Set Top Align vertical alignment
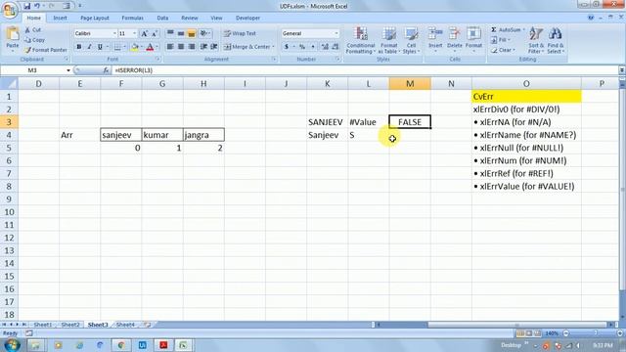Screen dimensions: 626x352 coord(170,33)
